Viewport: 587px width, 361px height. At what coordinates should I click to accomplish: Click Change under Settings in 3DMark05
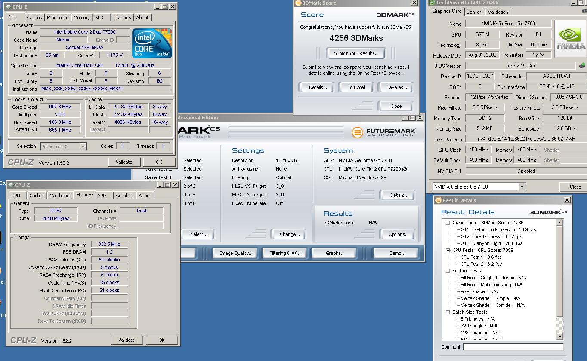point(290,234)
